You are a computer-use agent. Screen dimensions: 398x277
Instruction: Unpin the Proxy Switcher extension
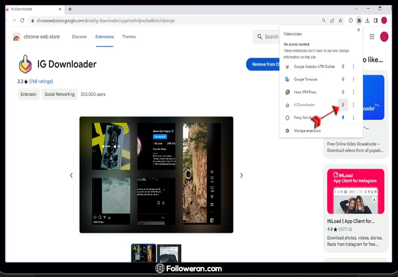(343, 118)
